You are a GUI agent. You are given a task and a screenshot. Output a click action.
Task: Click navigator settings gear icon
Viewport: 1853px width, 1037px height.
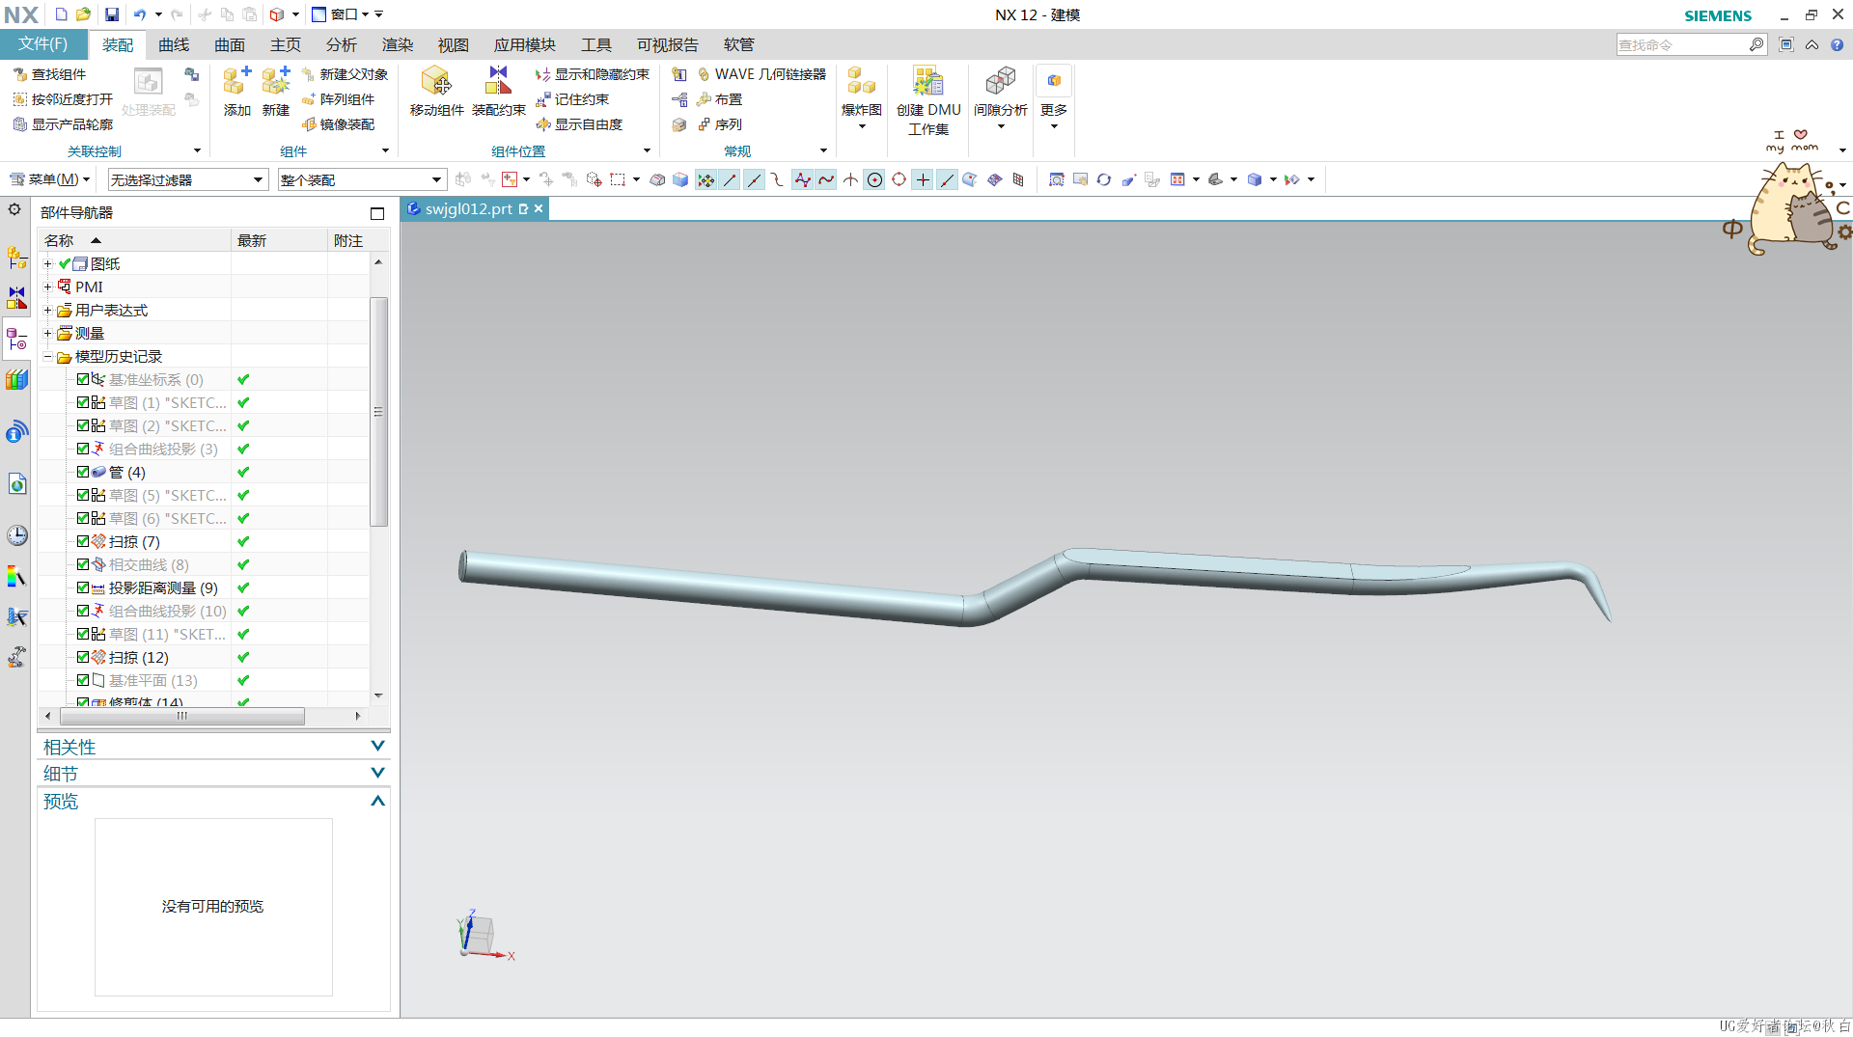point(14,209)
